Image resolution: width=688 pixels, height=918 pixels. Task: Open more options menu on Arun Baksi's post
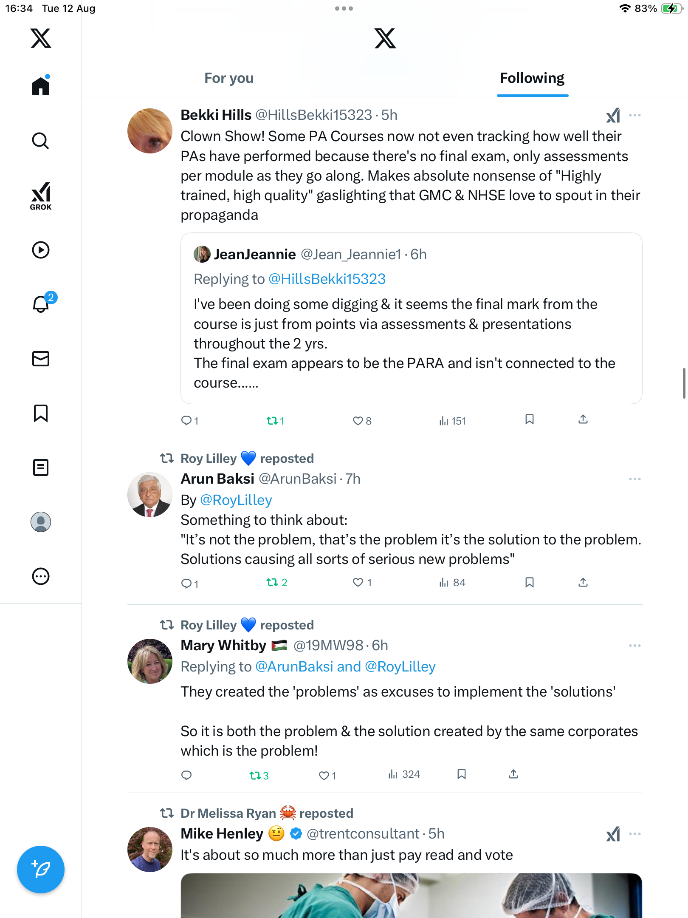pos(635,479)
